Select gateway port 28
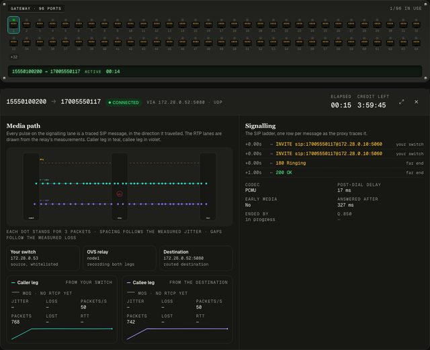 coord(364,25)
